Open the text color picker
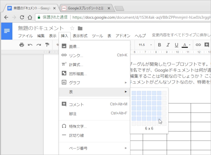Image resolution: width=211 pixels, height=155 pixels. point(184,45)
